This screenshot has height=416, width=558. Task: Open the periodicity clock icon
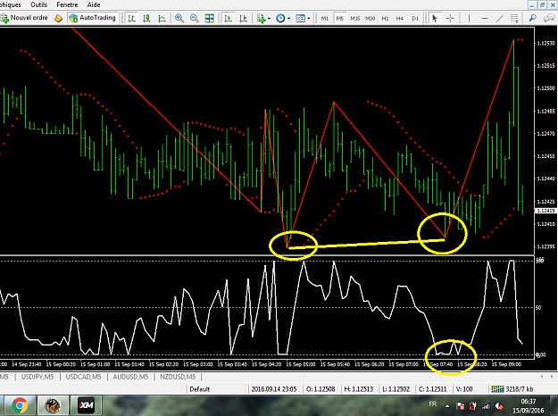pyautogui.click(x=280, y=18)
